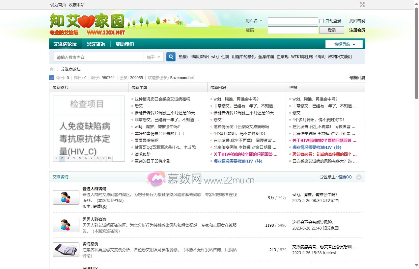Open the 赞助我们 navigation tab
Screen dimensions: 419x269
tap(125, 44)
